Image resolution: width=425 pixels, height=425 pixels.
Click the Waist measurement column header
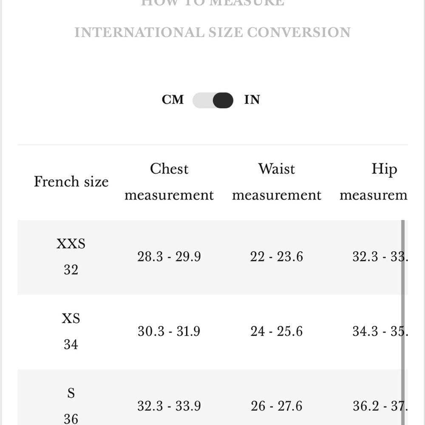coord(277,182)
